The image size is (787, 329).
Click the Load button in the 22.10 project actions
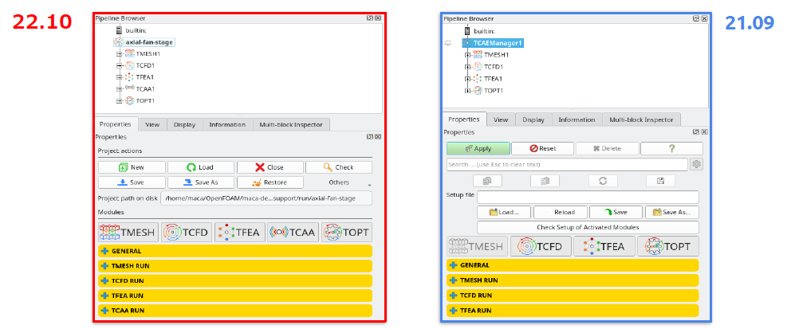[x=201, y=167]
